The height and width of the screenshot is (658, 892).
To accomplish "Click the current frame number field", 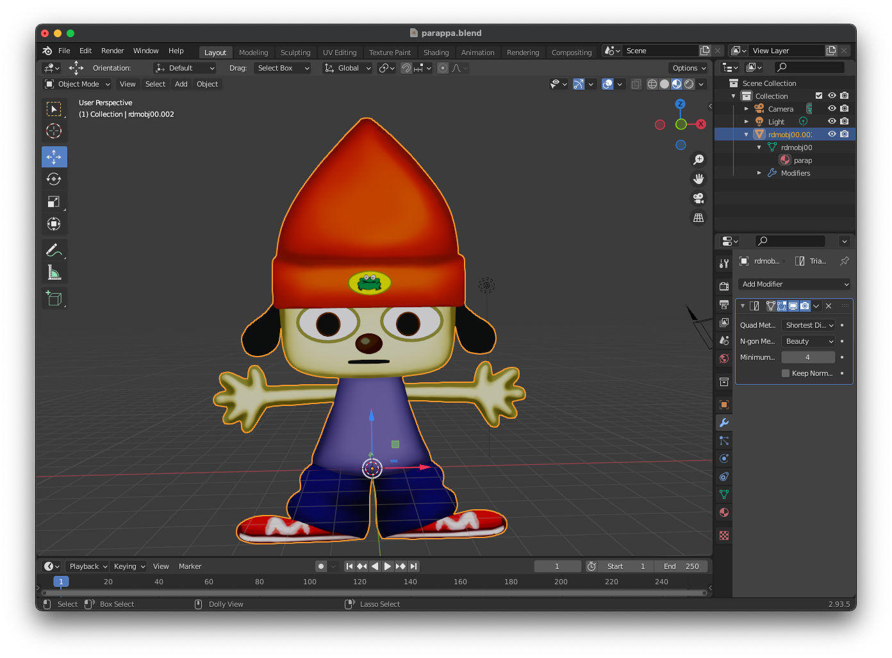I will 557,566.
